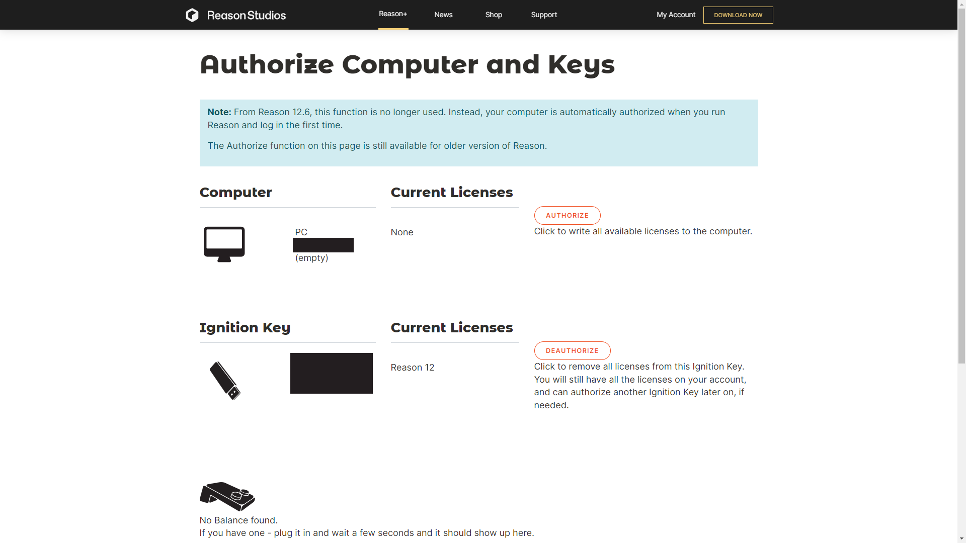The image size is (966, 543).
Task: Open My Account link
Action: point(676,15)
